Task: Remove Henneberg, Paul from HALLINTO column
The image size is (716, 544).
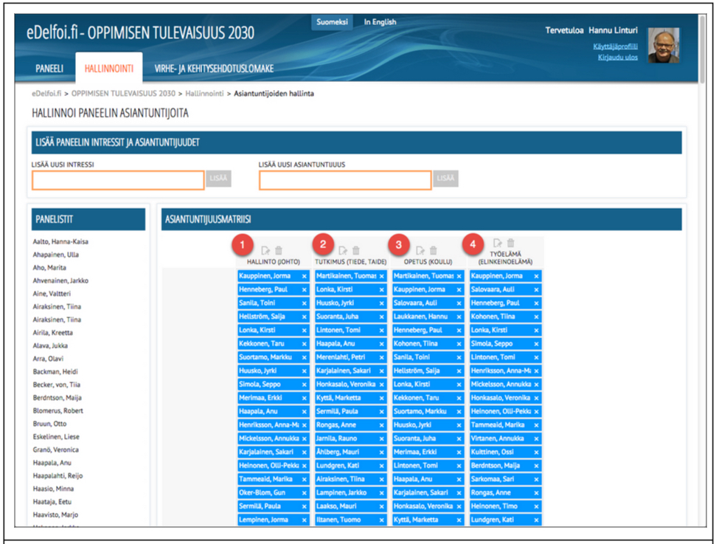Action: [x=304, y=290]
